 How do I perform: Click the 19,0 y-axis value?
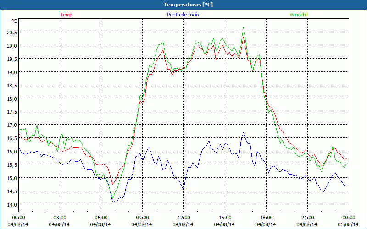coord(12,72)
